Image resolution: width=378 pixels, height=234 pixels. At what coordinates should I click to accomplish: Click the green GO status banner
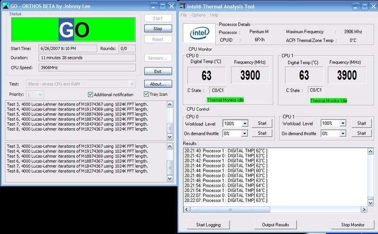coord(73,30)
